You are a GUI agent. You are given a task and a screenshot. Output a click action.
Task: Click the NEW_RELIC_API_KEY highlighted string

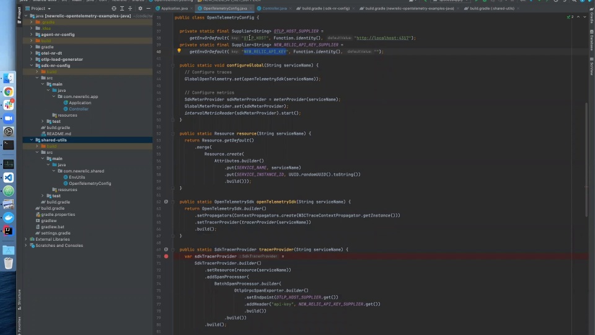[265, 51]
